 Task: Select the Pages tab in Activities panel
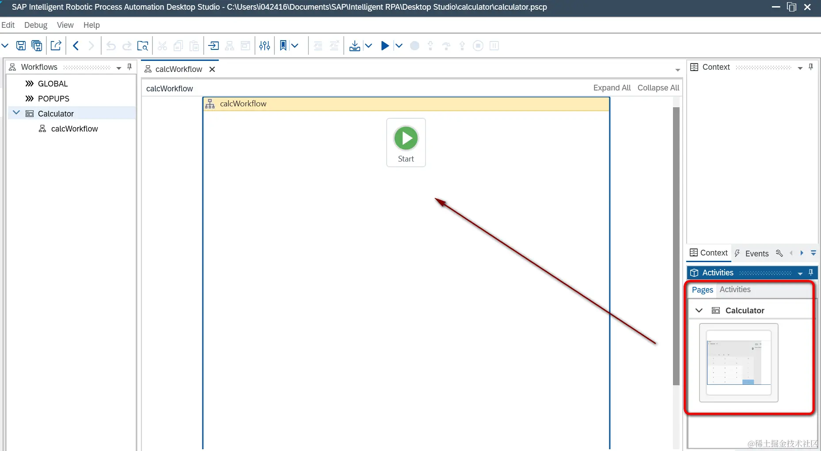click(703, 290)
